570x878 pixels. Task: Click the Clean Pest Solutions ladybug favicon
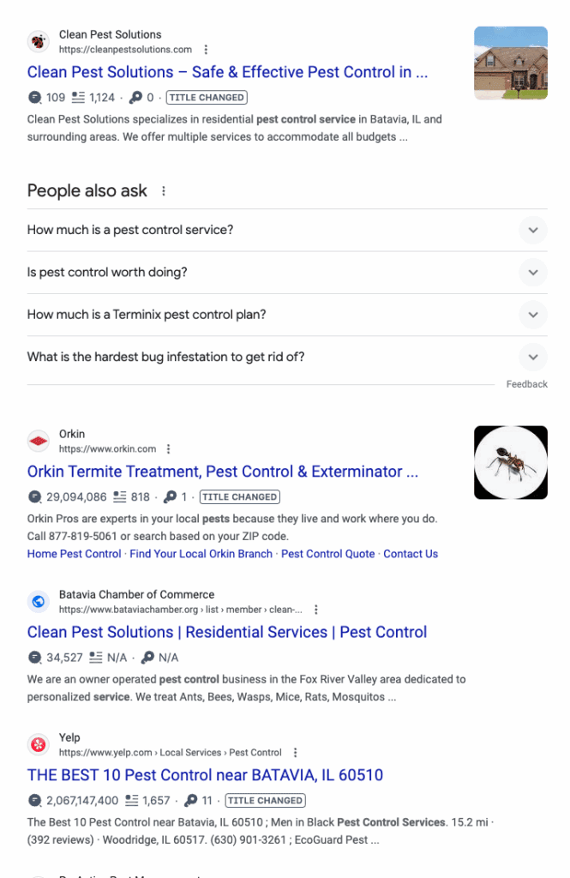click(x=38, y=41)
